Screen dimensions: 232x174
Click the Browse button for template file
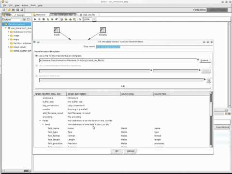(x=205, y=60)
